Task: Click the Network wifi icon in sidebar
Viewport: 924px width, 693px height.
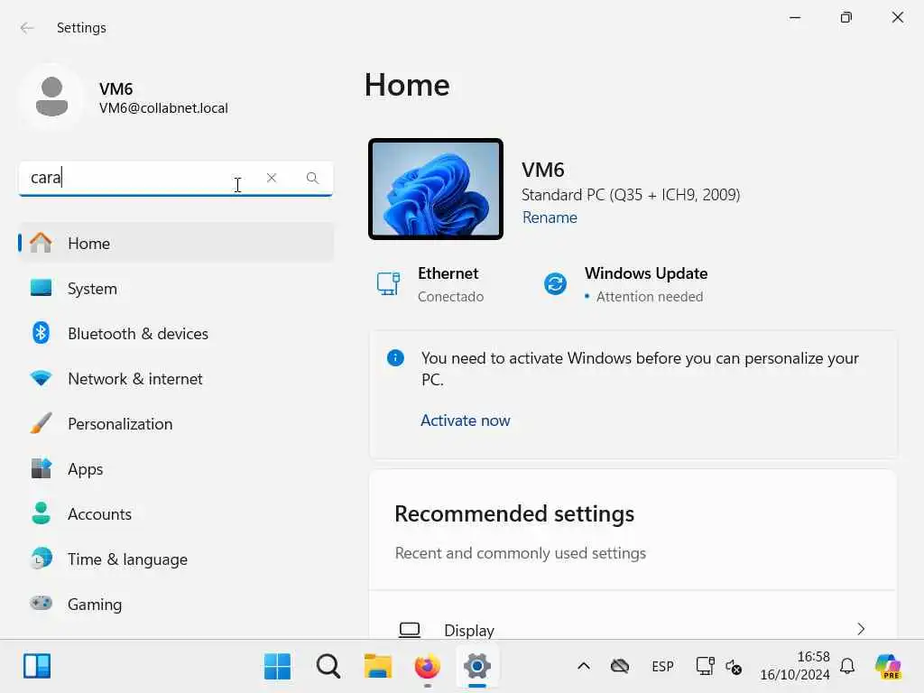Action: tap(41, 378)
